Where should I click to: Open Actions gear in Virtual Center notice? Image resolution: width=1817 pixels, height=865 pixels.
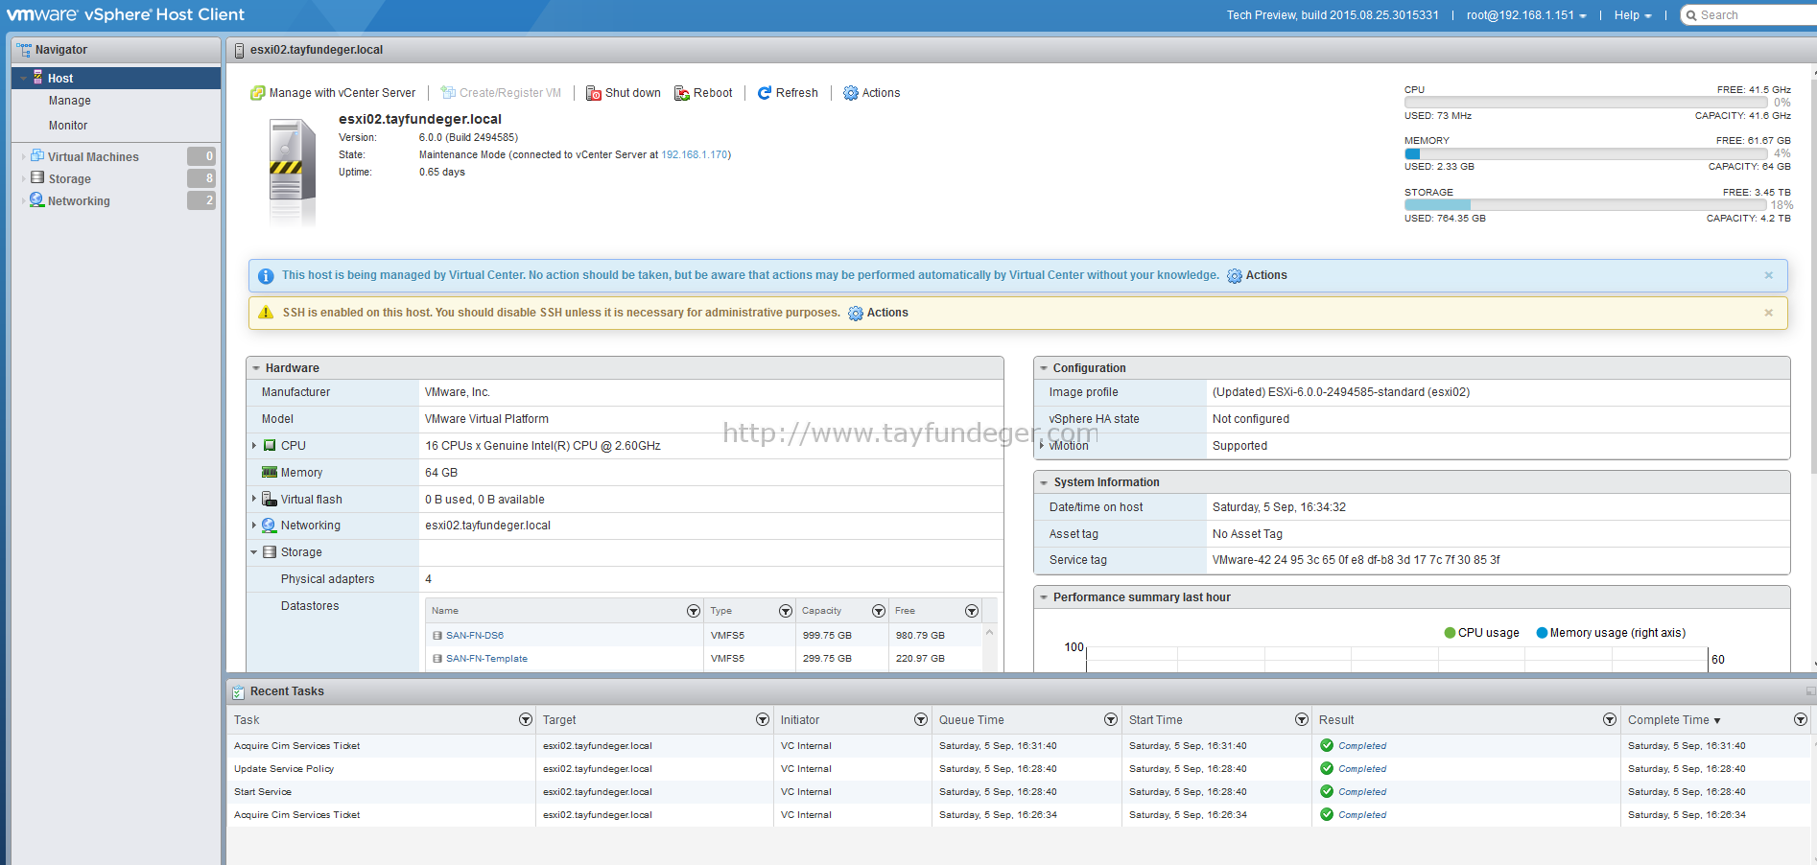tap(1235, 276)
